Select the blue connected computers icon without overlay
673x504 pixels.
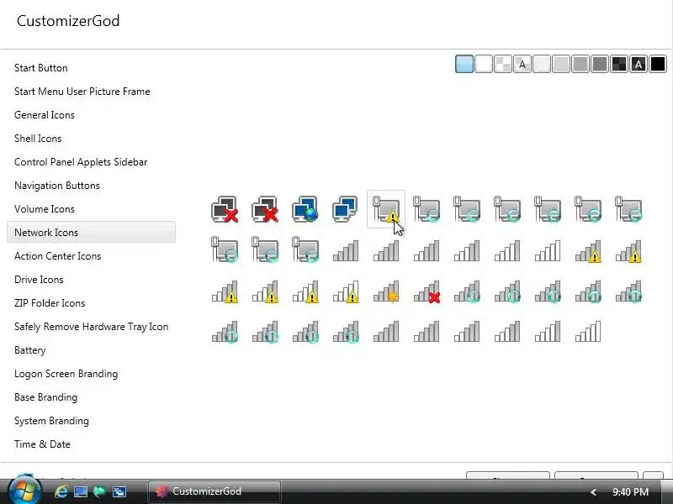click(x=346, y=209)
